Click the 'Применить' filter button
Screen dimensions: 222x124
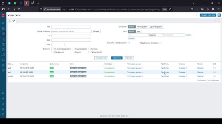point(117,58)
